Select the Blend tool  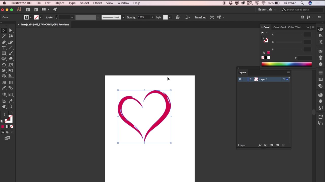[11, 88]
